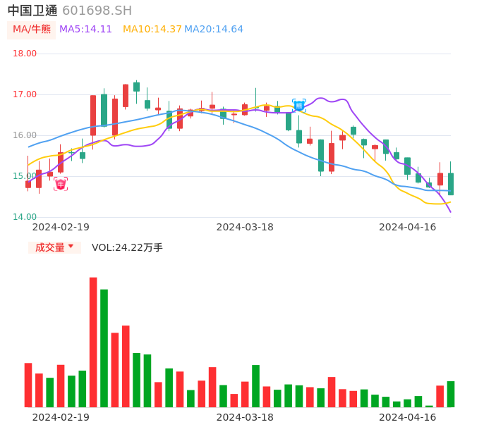Click the tallest red volume bar
The height and width of the screenshot is (427, 484).
click(93, 342)
